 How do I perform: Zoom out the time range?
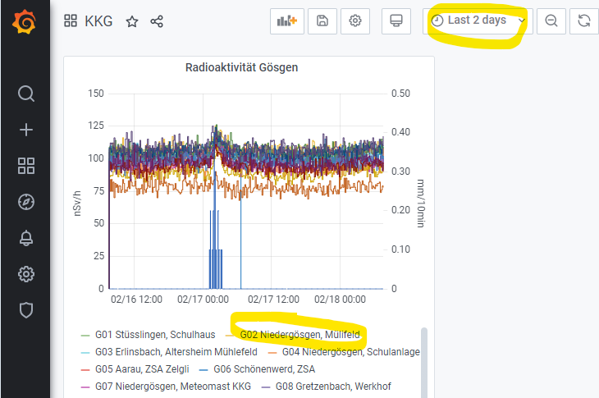click(551, 21)
